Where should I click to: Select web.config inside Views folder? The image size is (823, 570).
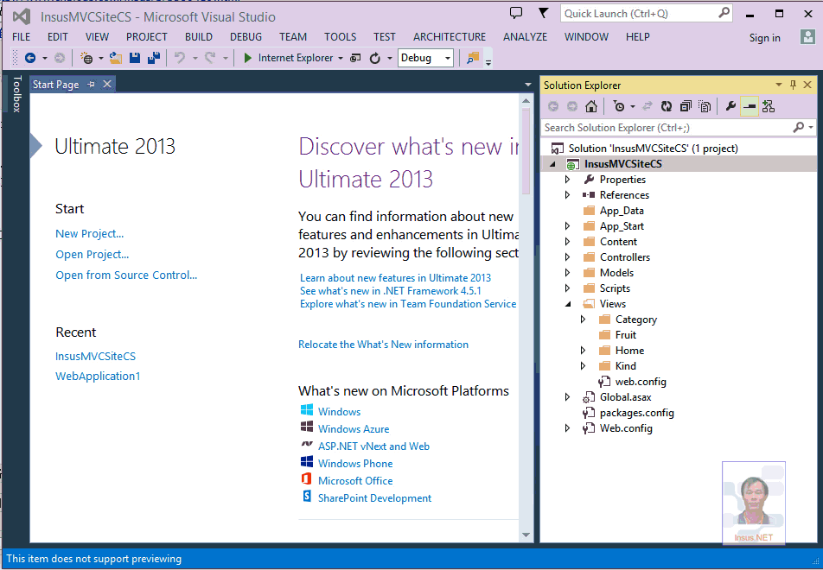[x=641, y=381]
